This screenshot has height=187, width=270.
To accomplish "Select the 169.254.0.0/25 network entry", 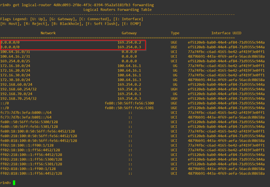I will click(16, 61).
